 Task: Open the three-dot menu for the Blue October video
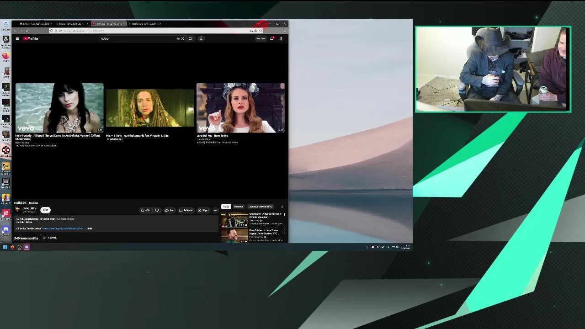coord(284,231)
